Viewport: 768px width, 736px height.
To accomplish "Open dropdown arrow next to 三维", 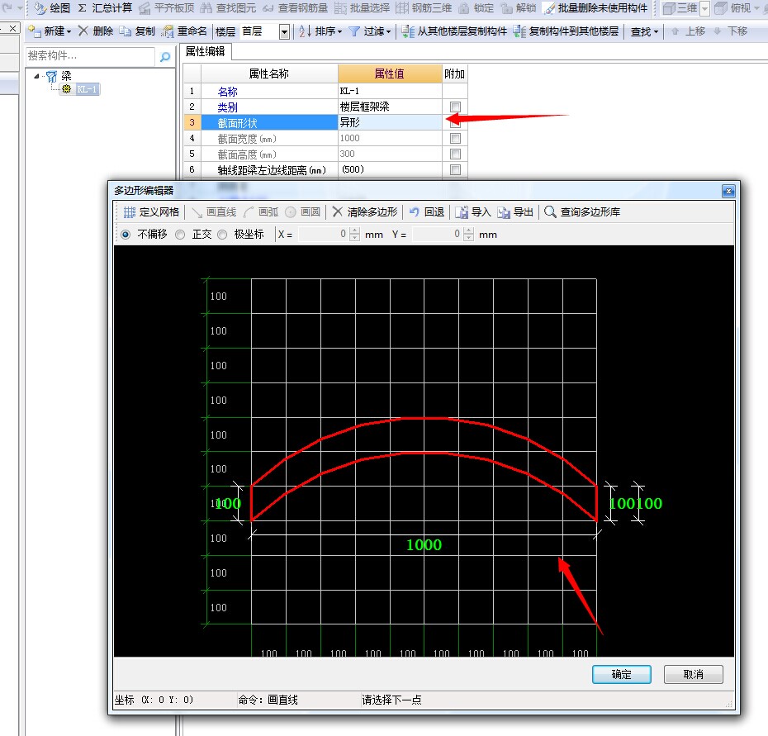I will tap(704, 8).
